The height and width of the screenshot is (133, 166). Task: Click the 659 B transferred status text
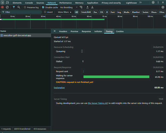(x=22, y=129)
